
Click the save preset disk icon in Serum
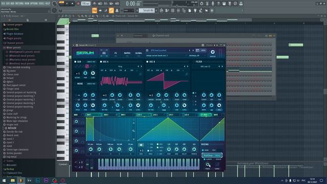(147, 51)
